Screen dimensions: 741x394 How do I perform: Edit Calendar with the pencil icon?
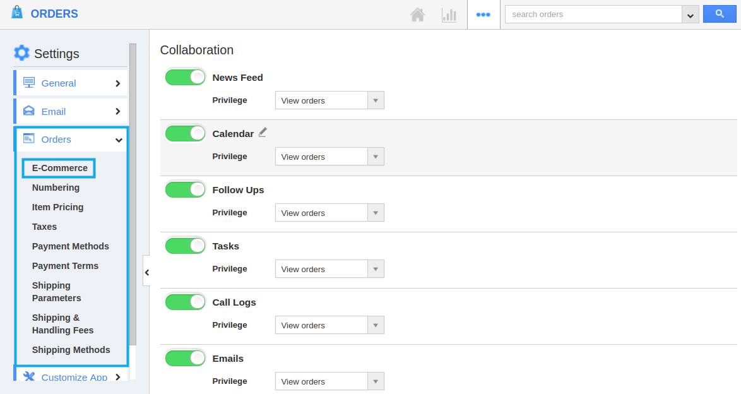point(263,133)
